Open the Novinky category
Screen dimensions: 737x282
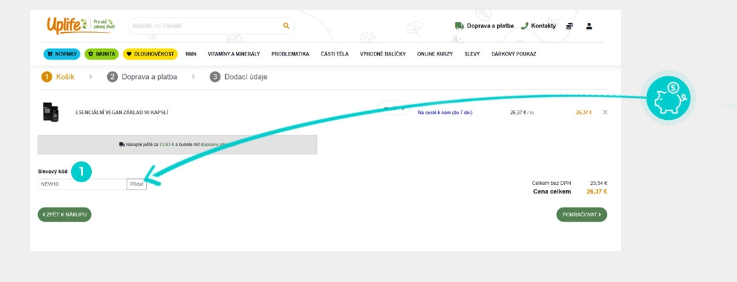62,54
